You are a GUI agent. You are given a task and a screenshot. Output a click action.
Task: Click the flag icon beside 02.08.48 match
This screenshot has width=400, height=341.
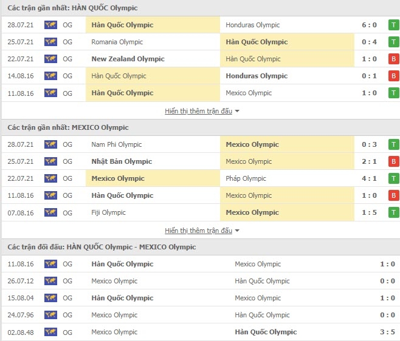pyautogui.click(x=50, y=332)
